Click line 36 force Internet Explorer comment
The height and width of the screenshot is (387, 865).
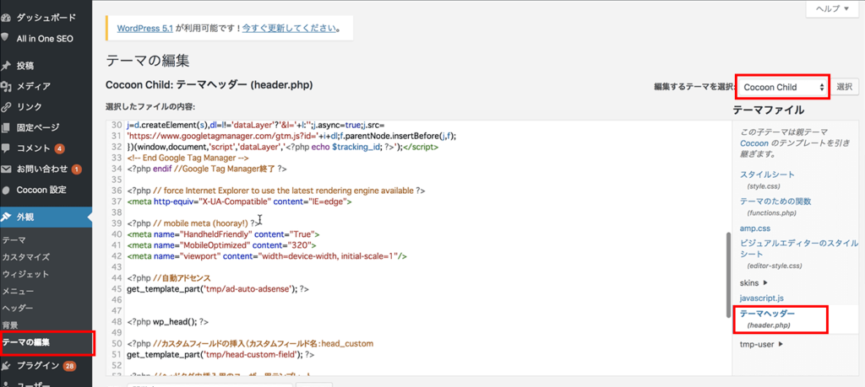tap(276, 191)
